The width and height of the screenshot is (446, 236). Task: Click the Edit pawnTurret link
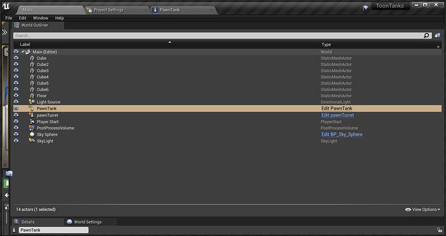pyautogui.click(x=337, y=115)
